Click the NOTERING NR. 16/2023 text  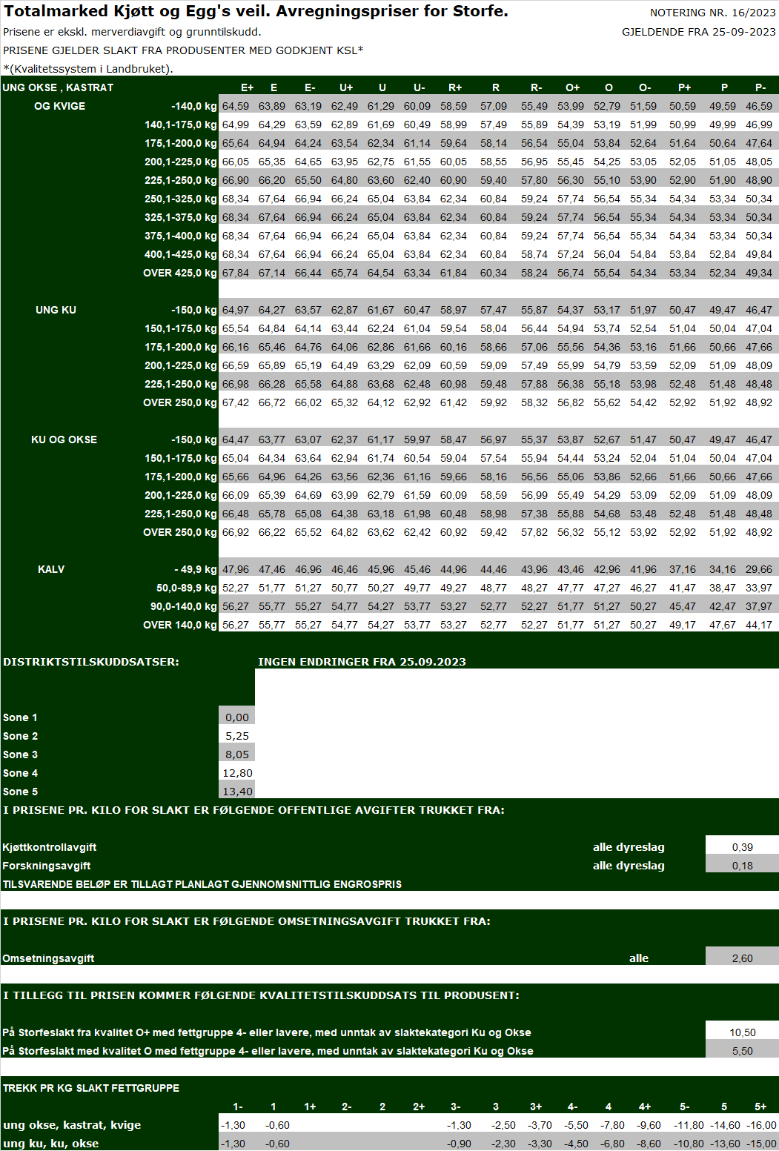[712, 13]
